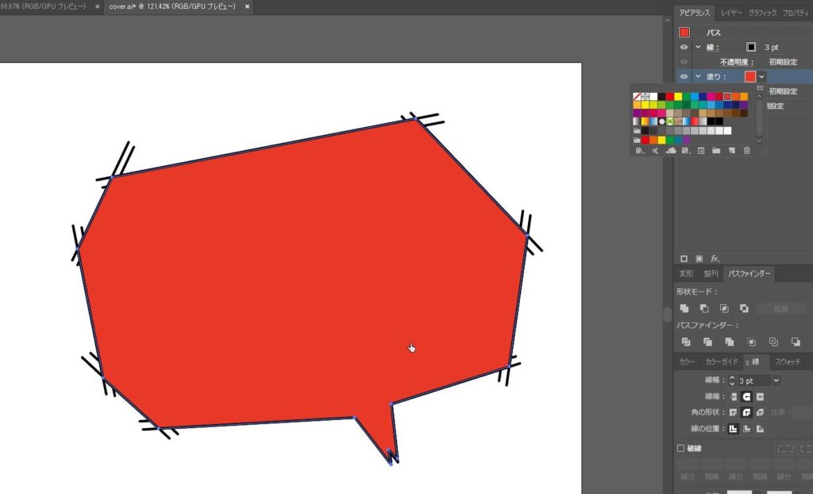Select the Exclude shape mode icon
The image size is (813, 494).
click(744, 308)
